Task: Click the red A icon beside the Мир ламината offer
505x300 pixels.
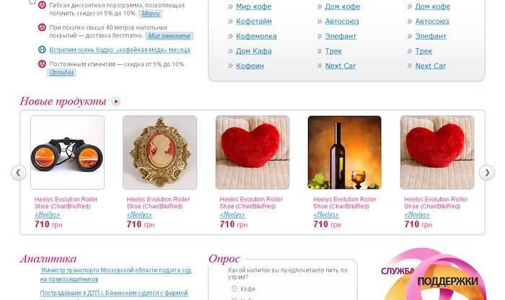Action: (x=42, y=27)
